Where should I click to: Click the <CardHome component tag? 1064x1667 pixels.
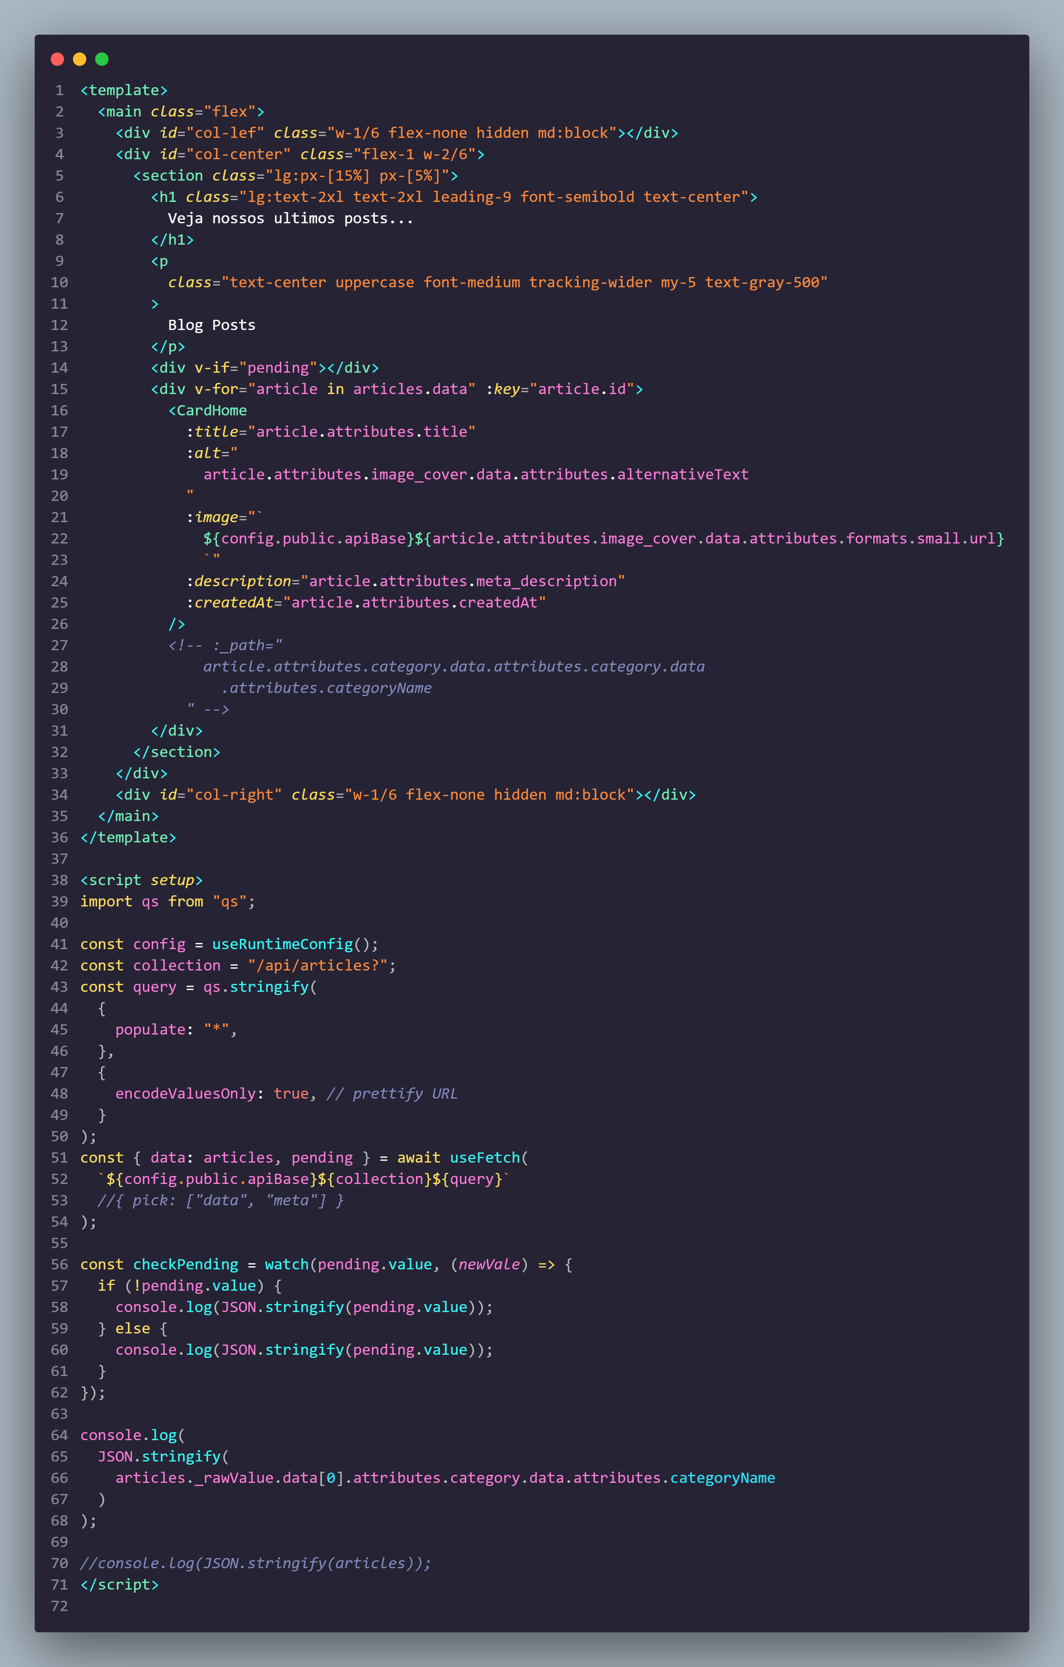click(208, 411)
